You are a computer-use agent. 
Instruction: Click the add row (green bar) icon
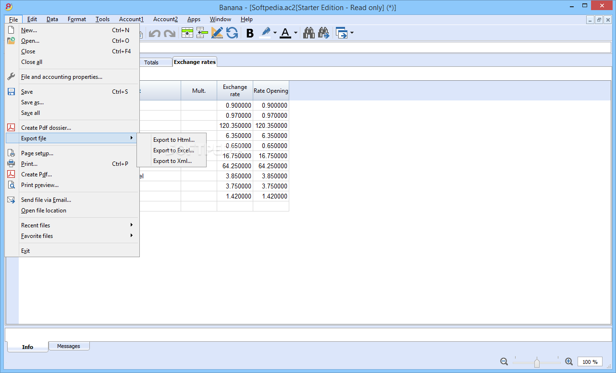tap(202, 33)
